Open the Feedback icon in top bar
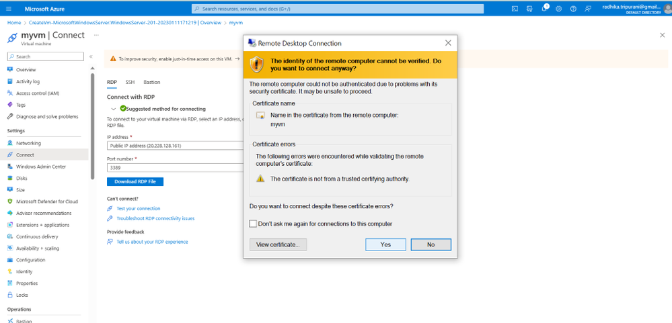 (x=588, y=9)
